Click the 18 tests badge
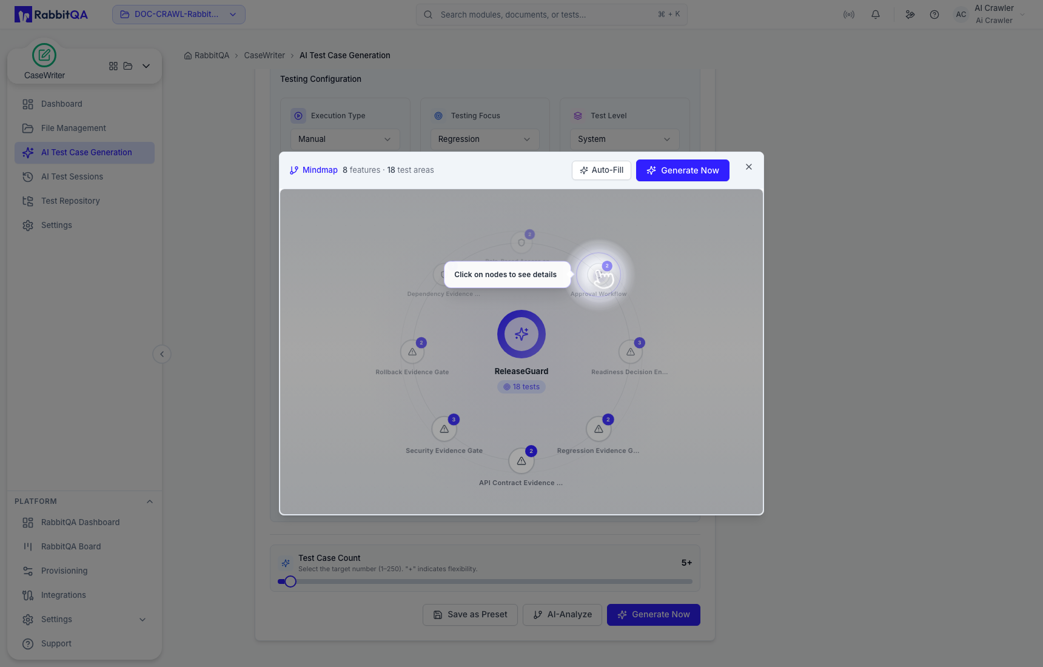The image size is (1043, 667). tap(521, 387)
